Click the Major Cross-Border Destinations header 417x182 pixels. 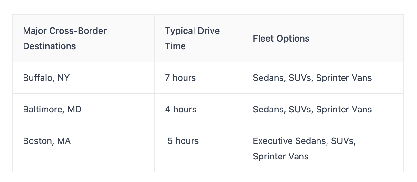tap(65, 38)
